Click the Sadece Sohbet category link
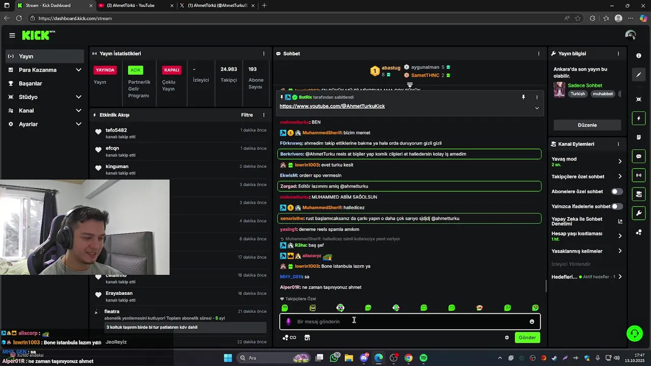Screen dimensions: 651x366 coord(585,85)
